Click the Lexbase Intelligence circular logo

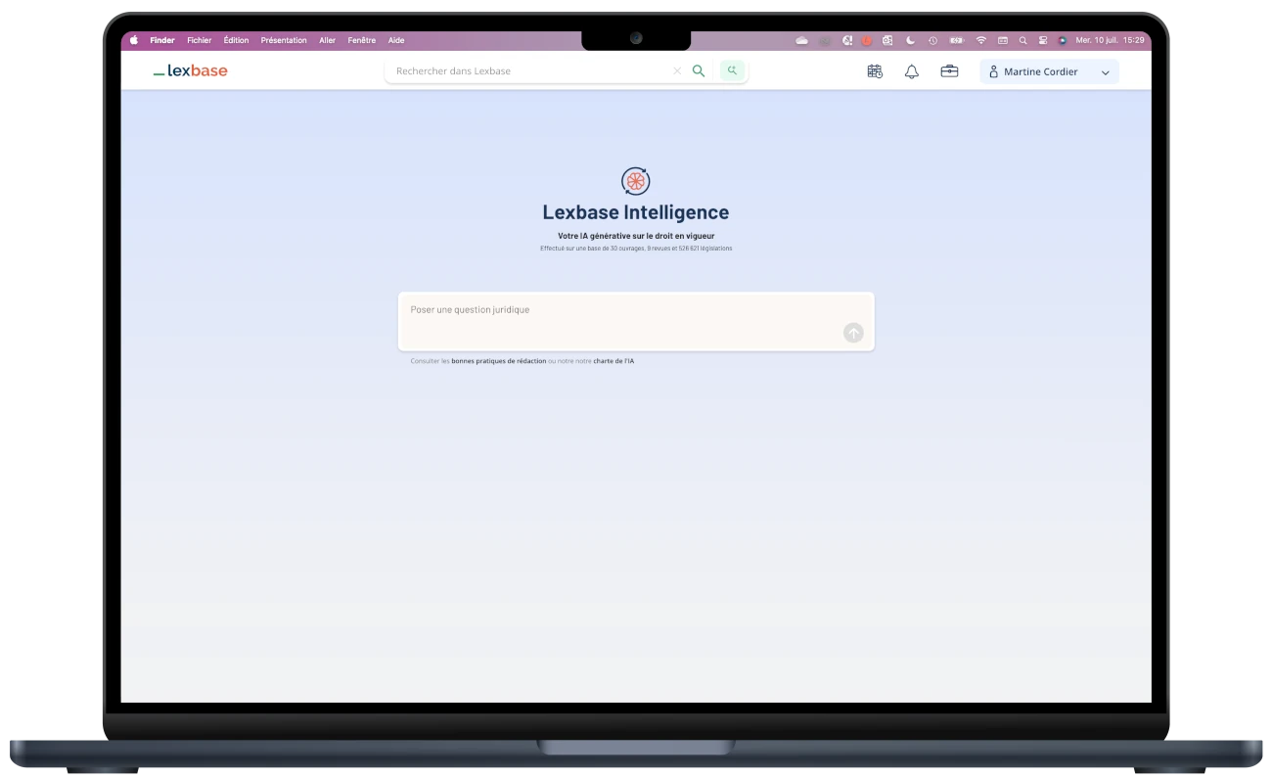(635, 180)
